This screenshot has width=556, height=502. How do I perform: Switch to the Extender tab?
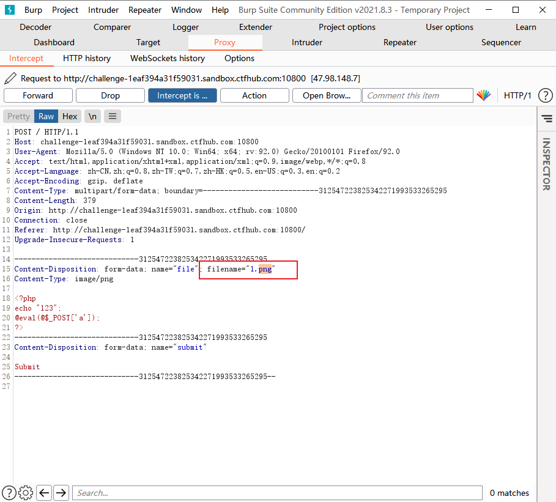(x=255, y=27)
